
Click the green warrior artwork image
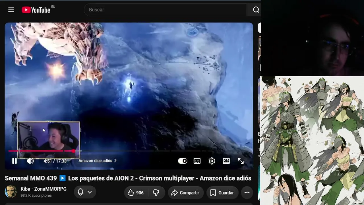[312, 141]
